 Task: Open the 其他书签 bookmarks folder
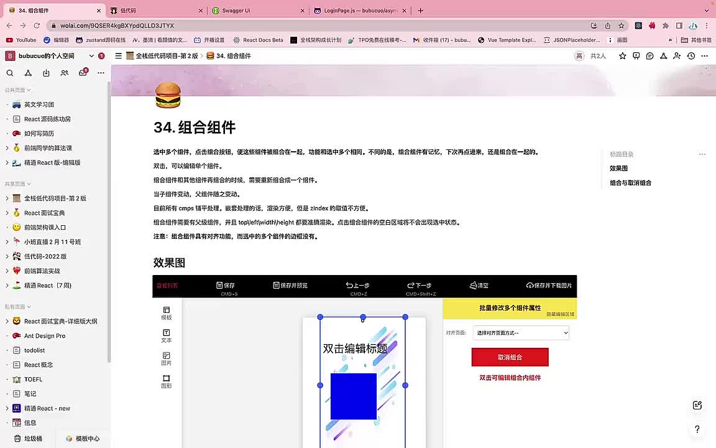point(696,40)
